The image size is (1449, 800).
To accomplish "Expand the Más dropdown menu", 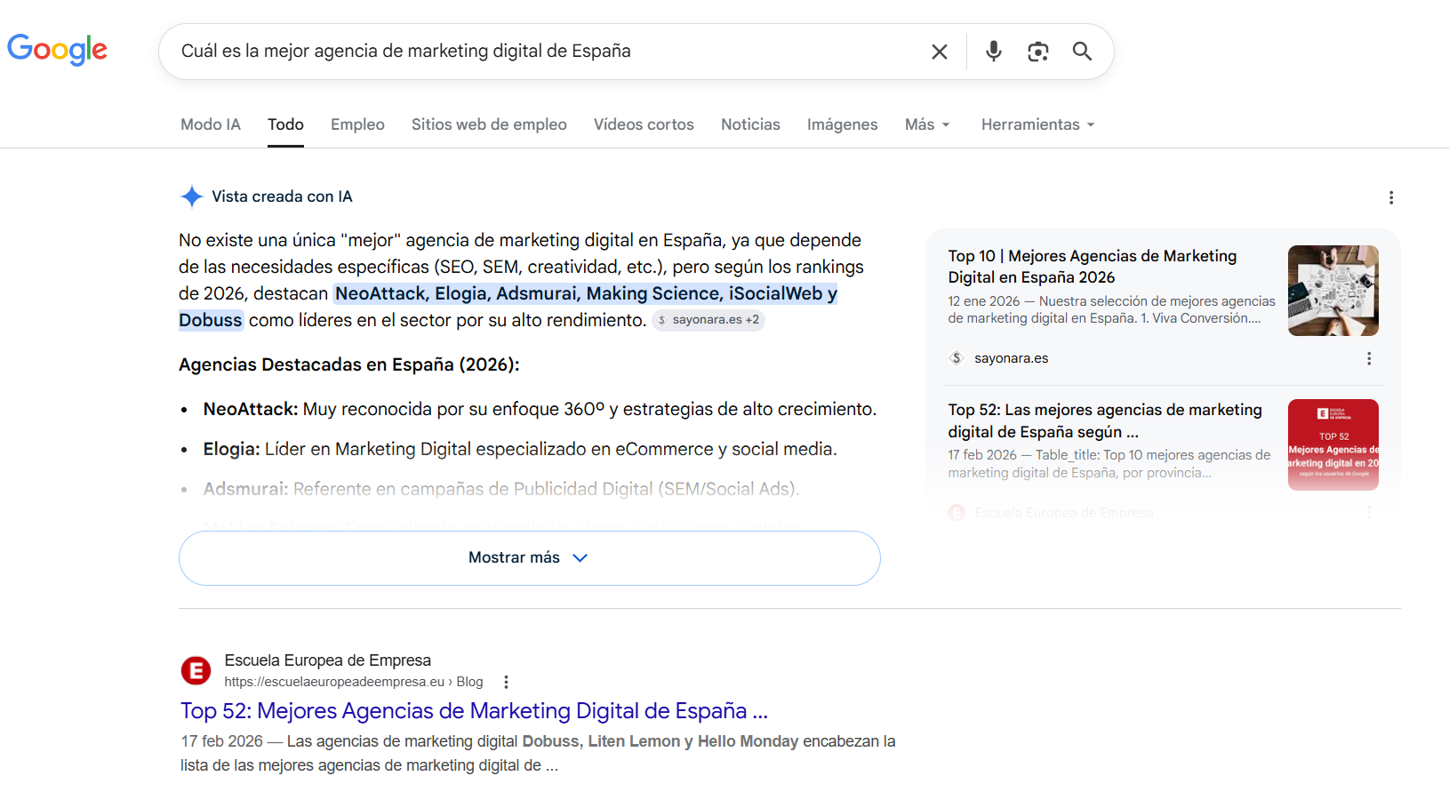I will click(x=927, y=124).
